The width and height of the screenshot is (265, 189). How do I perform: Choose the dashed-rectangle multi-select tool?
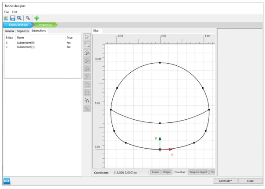pyautogui.click(x=87, y=45)
